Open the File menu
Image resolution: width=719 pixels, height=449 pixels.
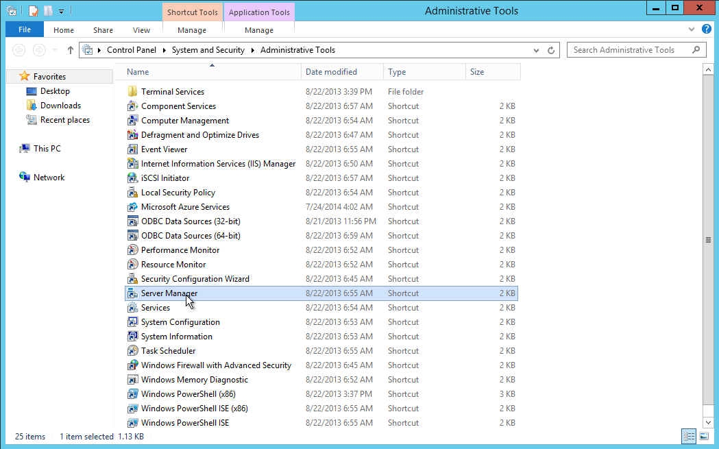click(25, 29)
